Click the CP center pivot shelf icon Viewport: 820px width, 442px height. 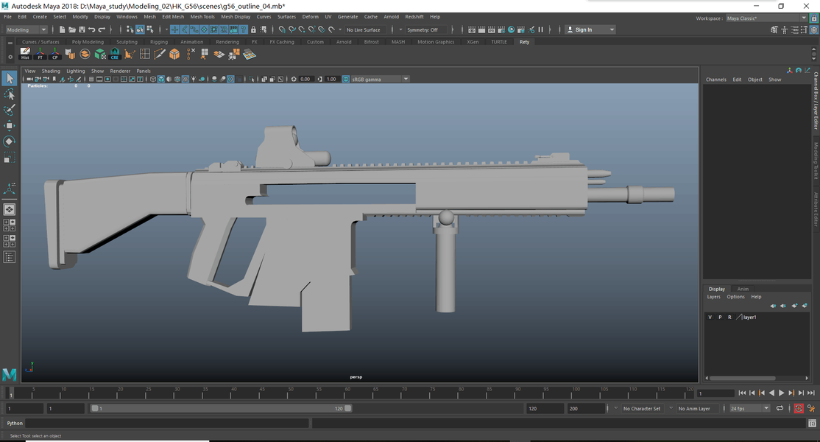click(55, 53)
